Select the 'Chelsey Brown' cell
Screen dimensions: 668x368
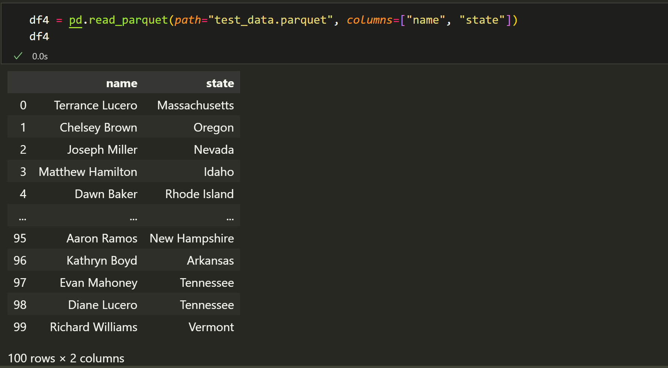tap(98, 127)
